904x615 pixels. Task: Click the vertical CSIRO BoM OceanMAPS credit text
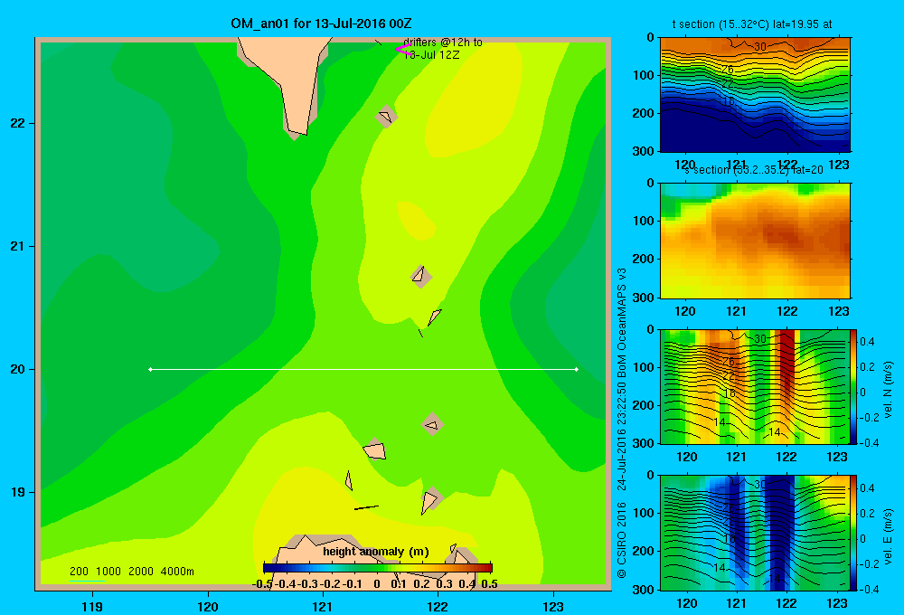622,423
